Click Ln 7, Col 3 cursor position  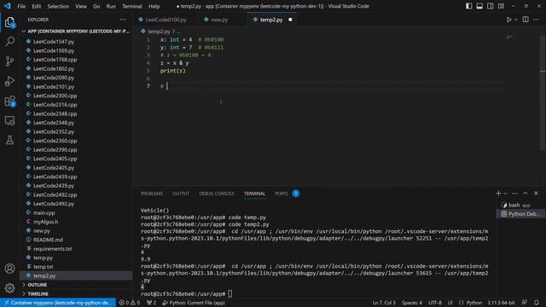click(x=384, y=303)
